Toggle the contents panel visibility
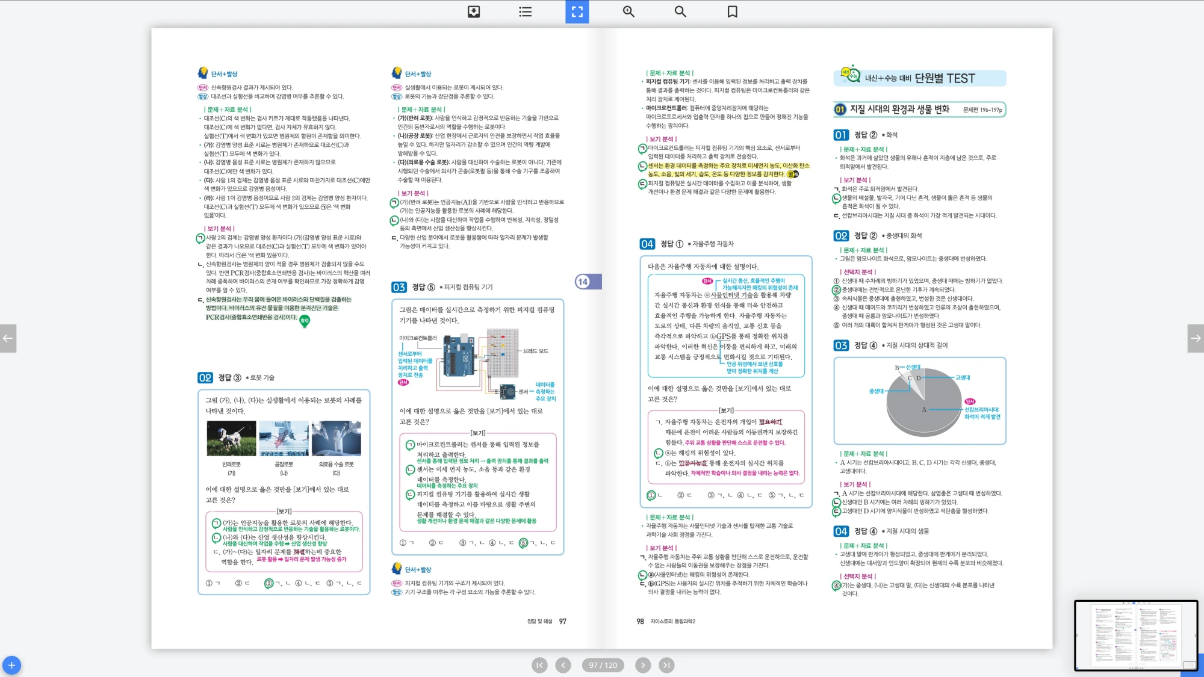This screenshot has width=1204, height=677. pyautogui.click(x=524, y=11)
